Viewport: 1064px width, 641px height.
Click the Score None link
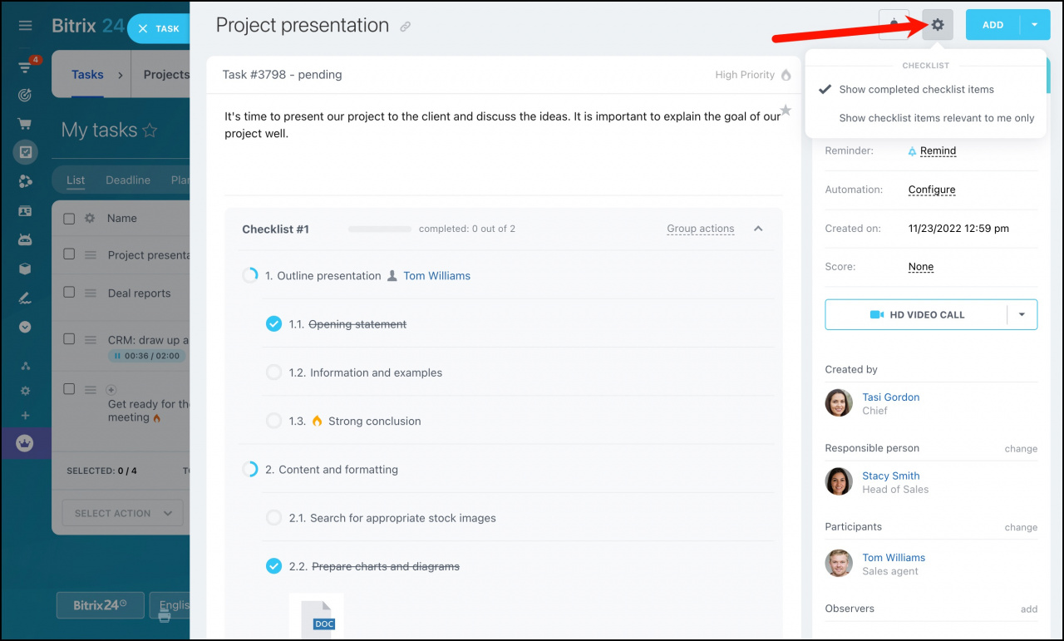tap(921, 267)
